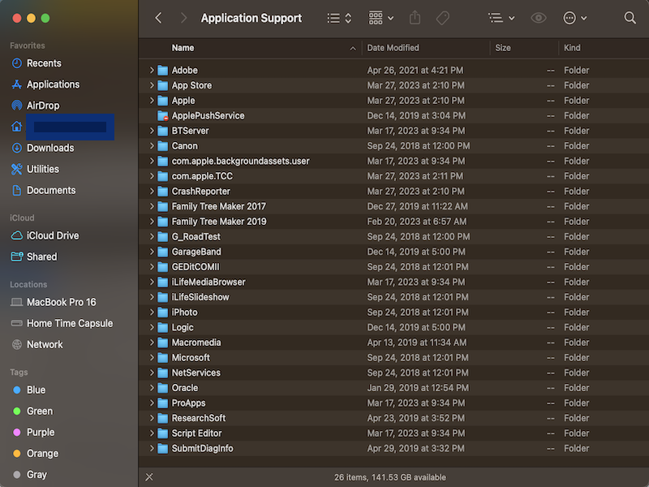Screen dimensions: 649x487
Task: Select the Script Editor folder icon
Action: pyautogui.click(x=163, y=433)
